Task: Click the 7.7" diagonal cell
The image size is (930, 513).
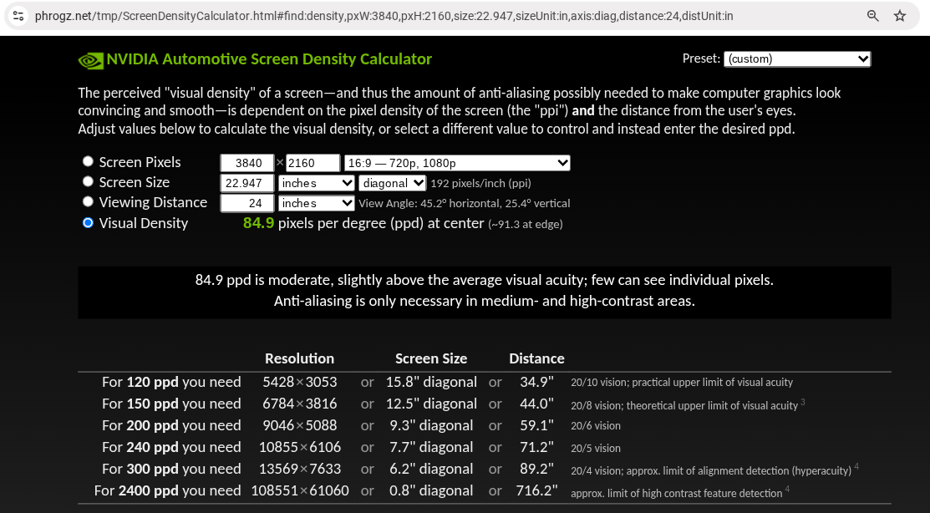Action: [431, 447]
